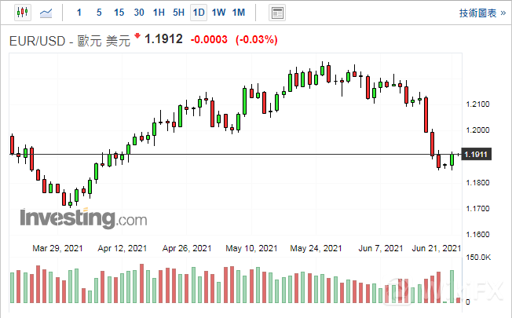Click the active 1D interval button

[199, 13]
